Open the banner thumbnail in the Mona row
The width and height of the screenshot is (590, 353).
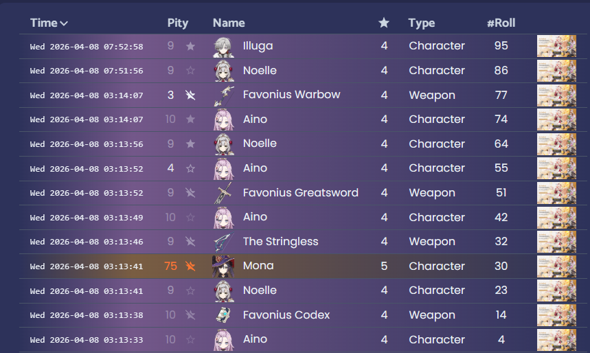[x=556, y=266]
